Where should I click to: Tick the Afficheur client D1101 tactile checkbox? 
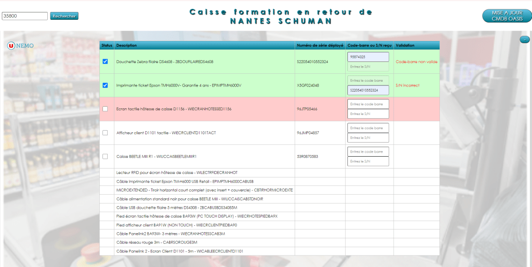click(106, 133)
